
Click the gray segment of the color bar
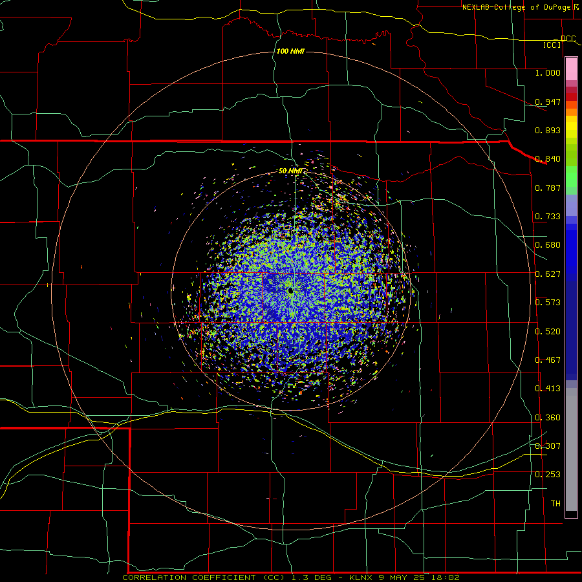click(x=571, y=449)
